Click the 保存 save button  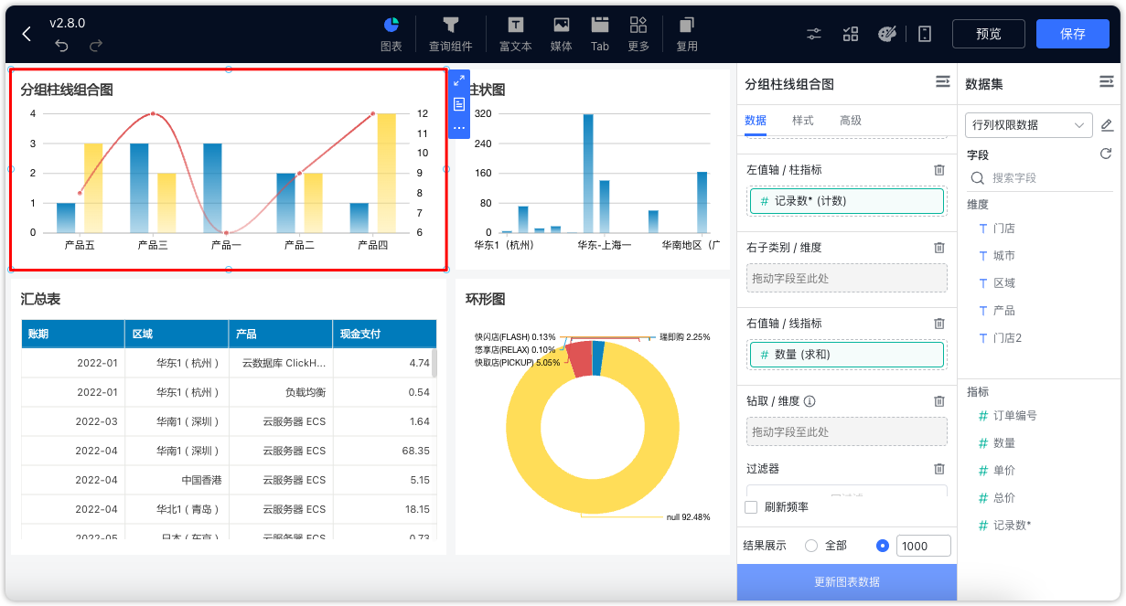pyautogui.click(x=1072, y=33)
